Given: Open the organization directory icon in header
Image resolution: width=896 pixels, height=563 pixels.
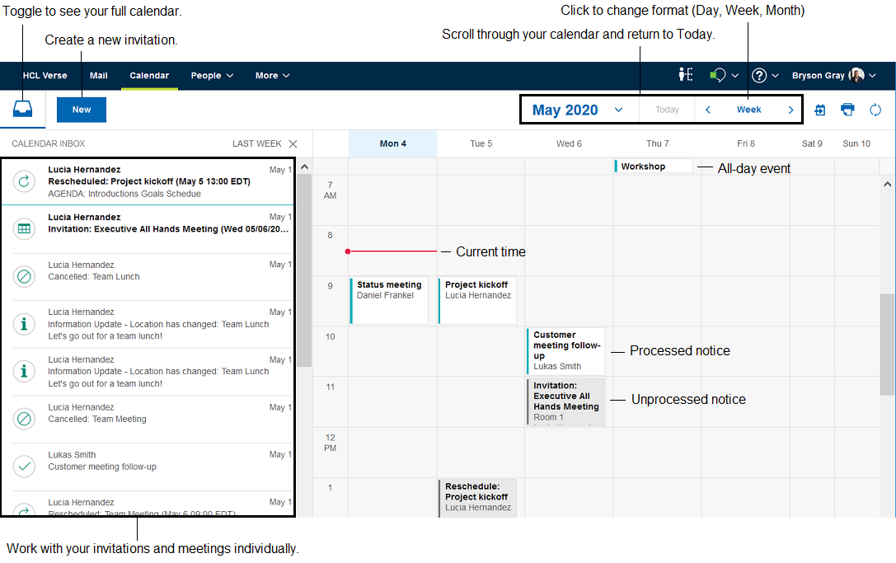Looking at the screenshot, I should coord(685,75).
